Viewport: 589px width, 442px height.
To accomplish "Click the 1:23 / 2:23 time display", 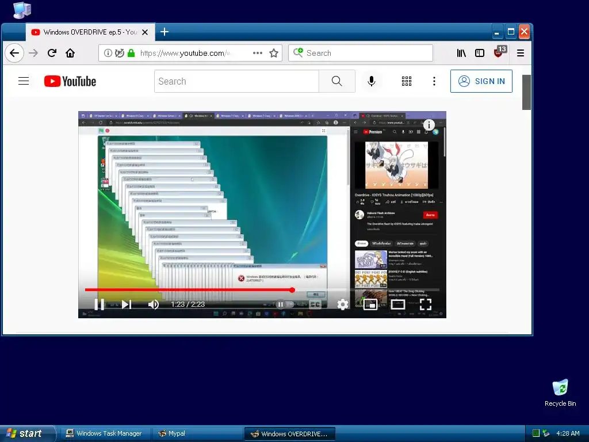I will (188, 304).
